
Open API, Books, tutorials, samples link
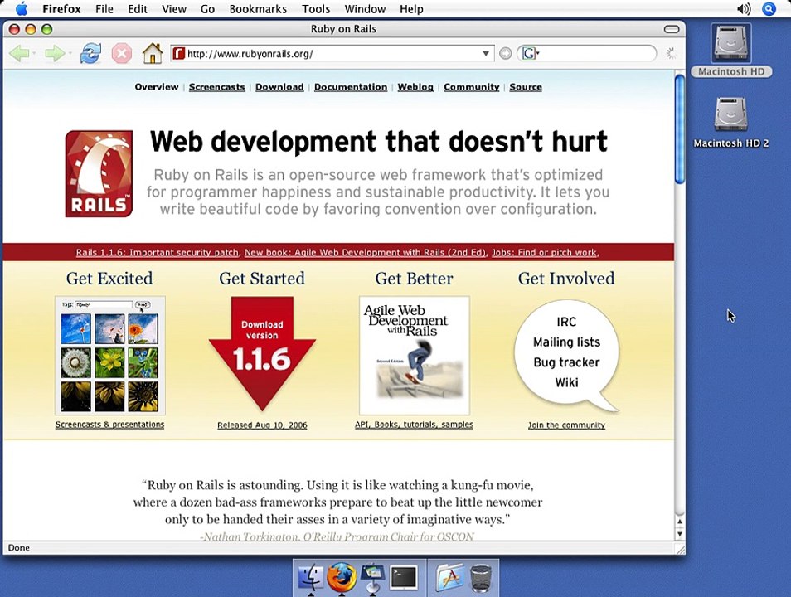pos(415,425)
